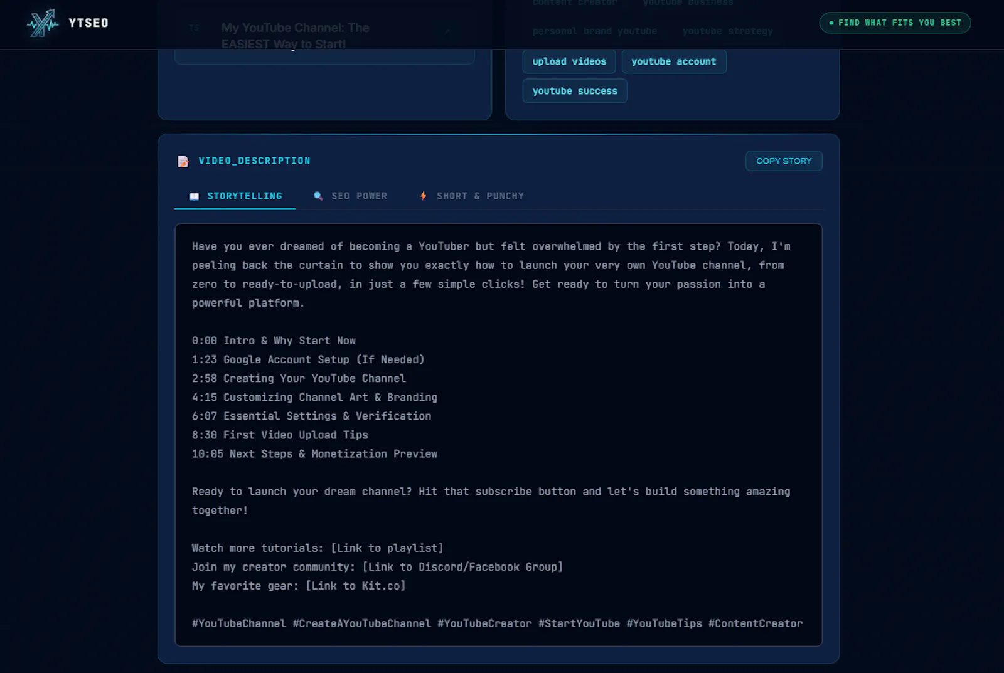Screen dimensions: 1004x673
Task: Switch to the SEO Power tab
Action: coord(350,196)
